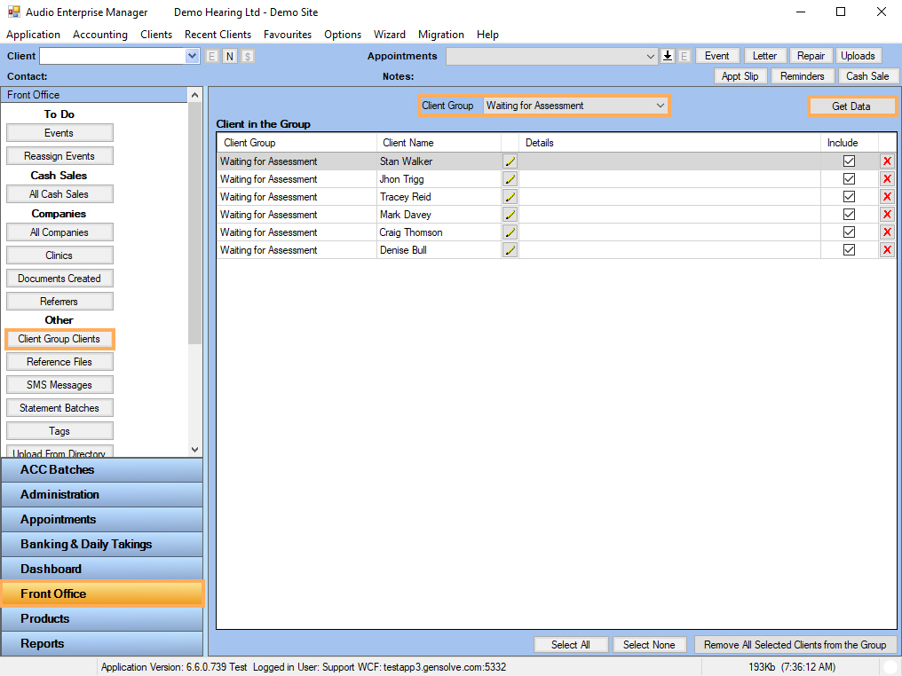Expand the Appointments dropdown
This screenshot has height=676, width=902.
(x=649, y=55)
